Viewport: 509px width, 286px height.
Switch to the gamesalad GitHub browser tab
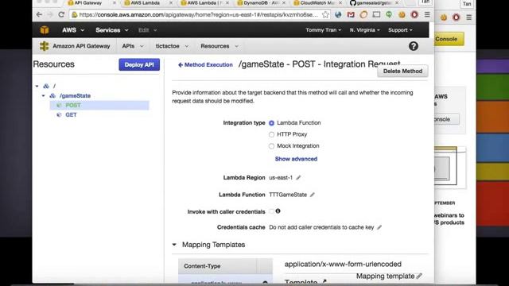coord(375,3)
